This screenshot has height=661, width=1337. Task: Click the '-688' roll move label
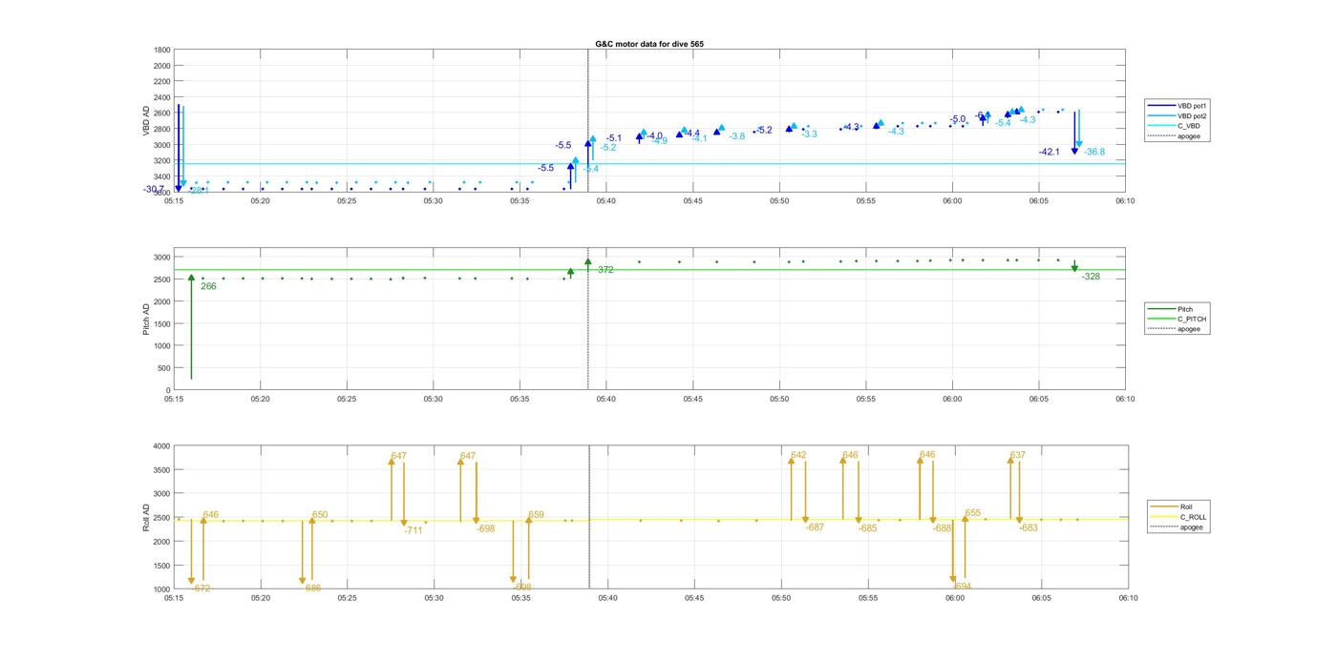[943, 528]
